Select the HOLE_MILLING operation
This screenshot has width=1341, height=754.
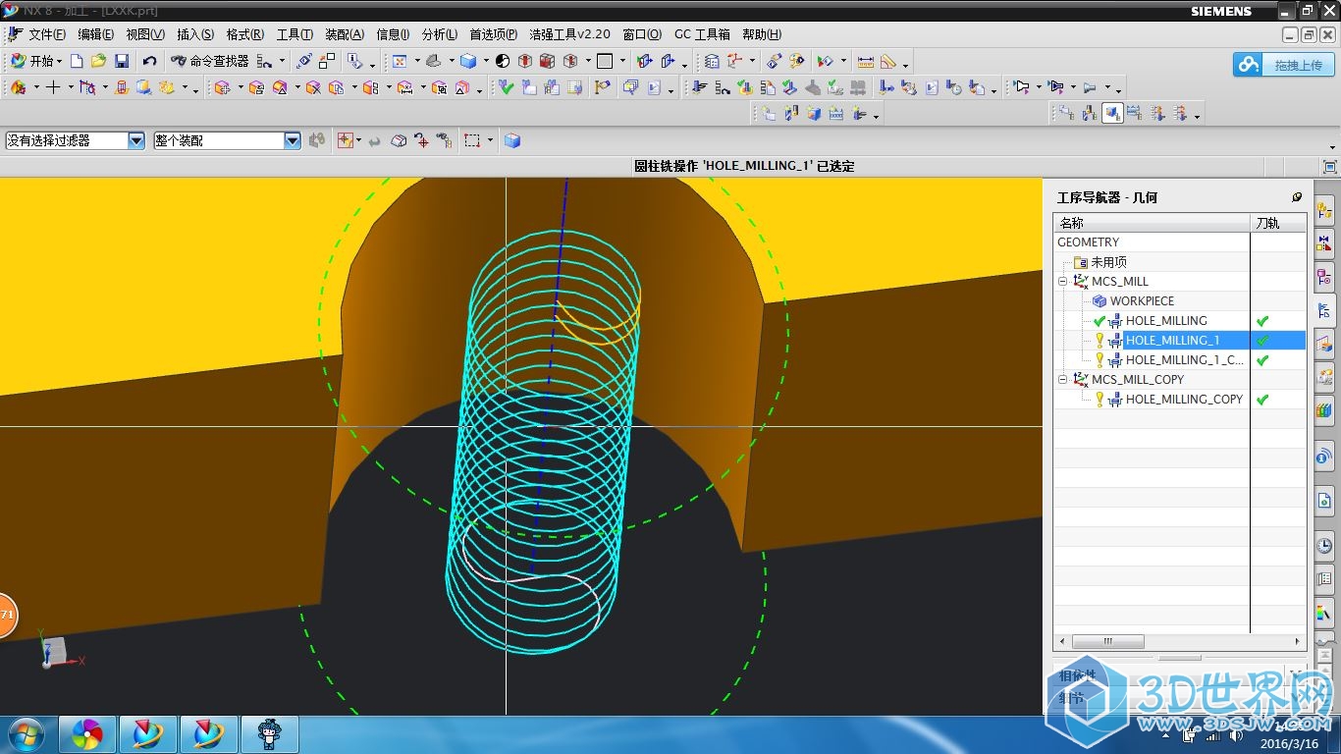pos(1166,320)
